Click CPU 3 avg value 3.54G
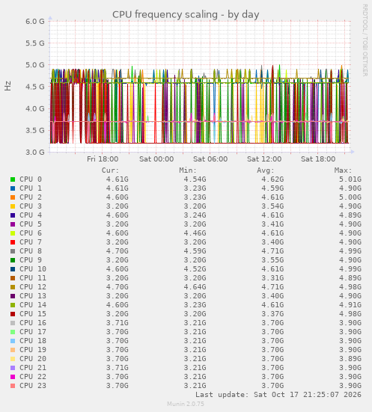The width and height of the screenshot is (372, 412). point(272,206)
